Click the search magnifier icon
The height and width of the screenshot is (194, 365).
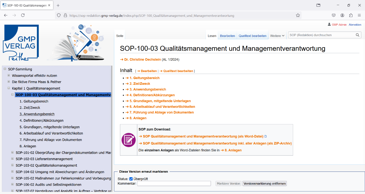click(x=357, y=35)
